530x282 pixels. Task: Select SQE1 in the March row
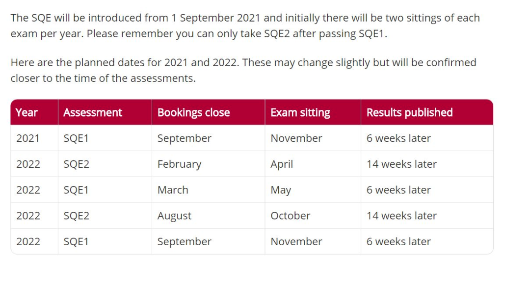pyautogui.click(x=76, y=190)
